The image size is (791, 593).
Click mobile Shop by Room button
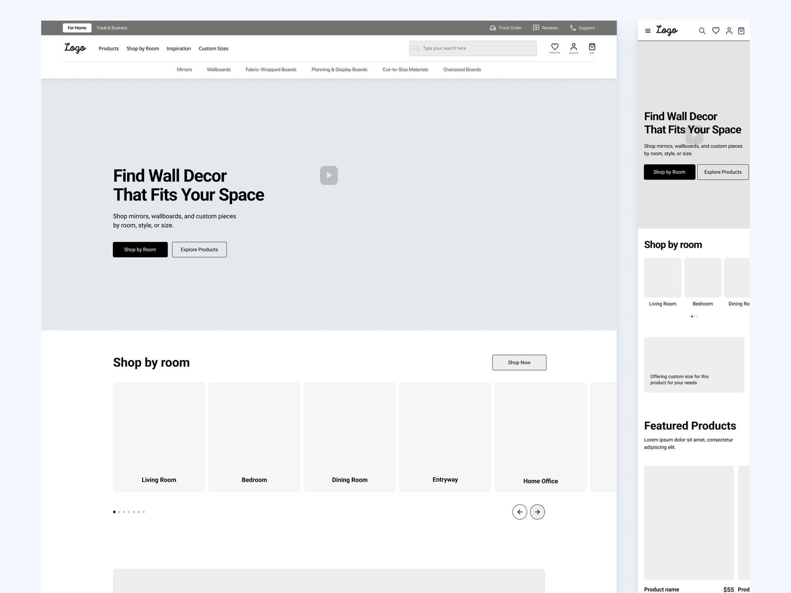(669, 172)
